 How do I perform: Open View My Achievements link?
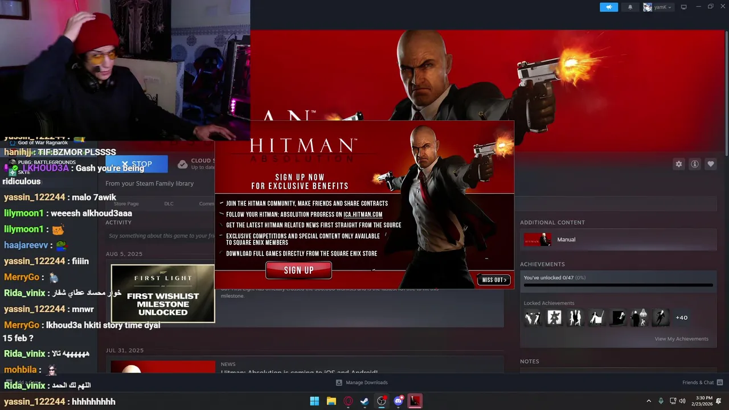click(681, 339)
